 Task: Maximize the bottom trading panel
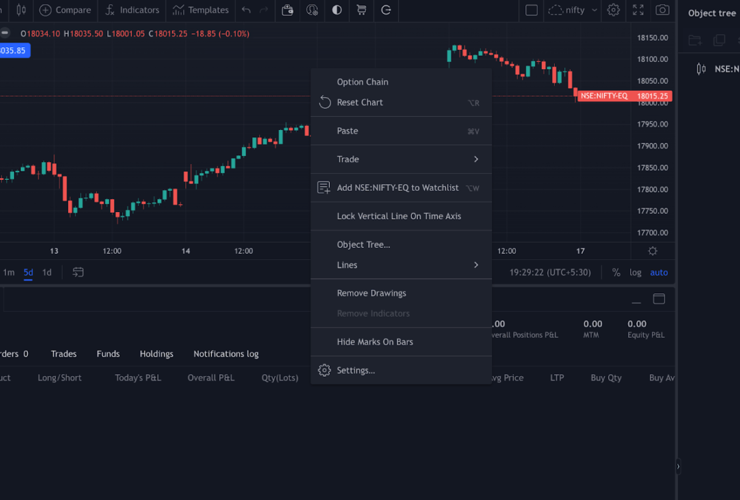click(x=659, y=299)
